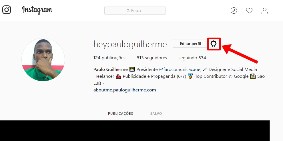Switch to the PUBLICAÇÕES tab

[x=121, y=113]
